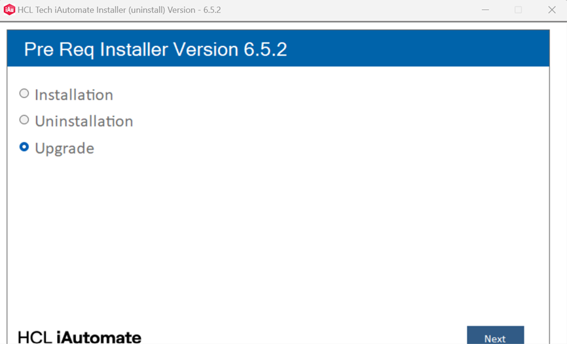Minimize the installer window
567x344 pixels.
pyautogui.click(x=485, y=10)
